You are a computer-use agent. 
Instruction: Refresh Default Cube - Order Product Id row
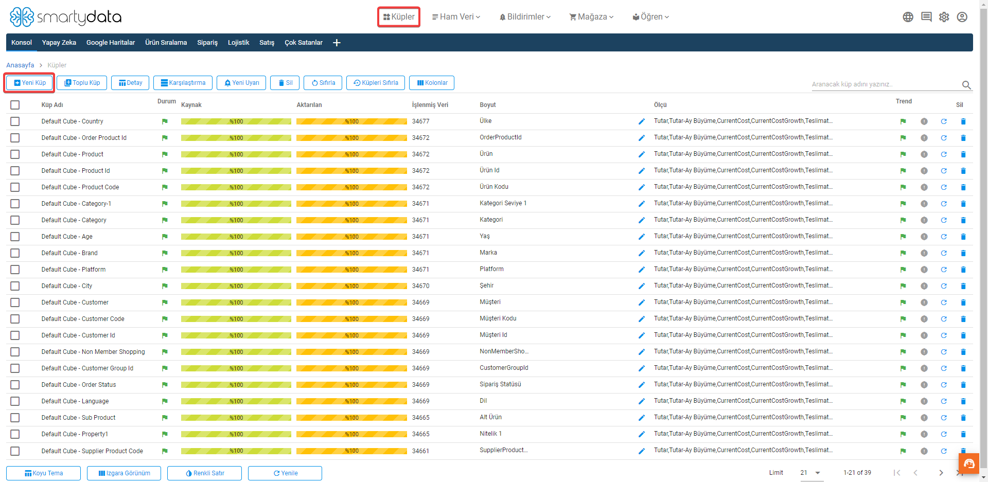(944, 138)
